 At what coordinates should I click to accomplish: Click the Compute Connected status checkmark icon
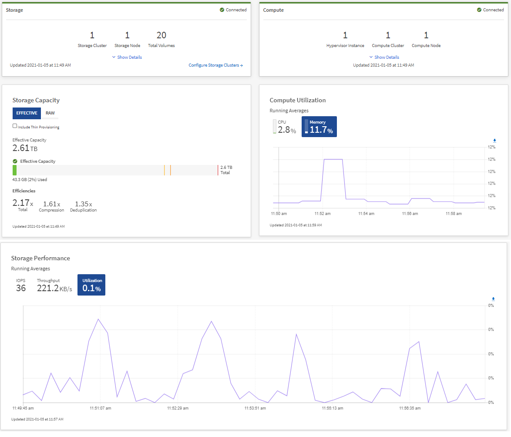click(x=479, y=10)
